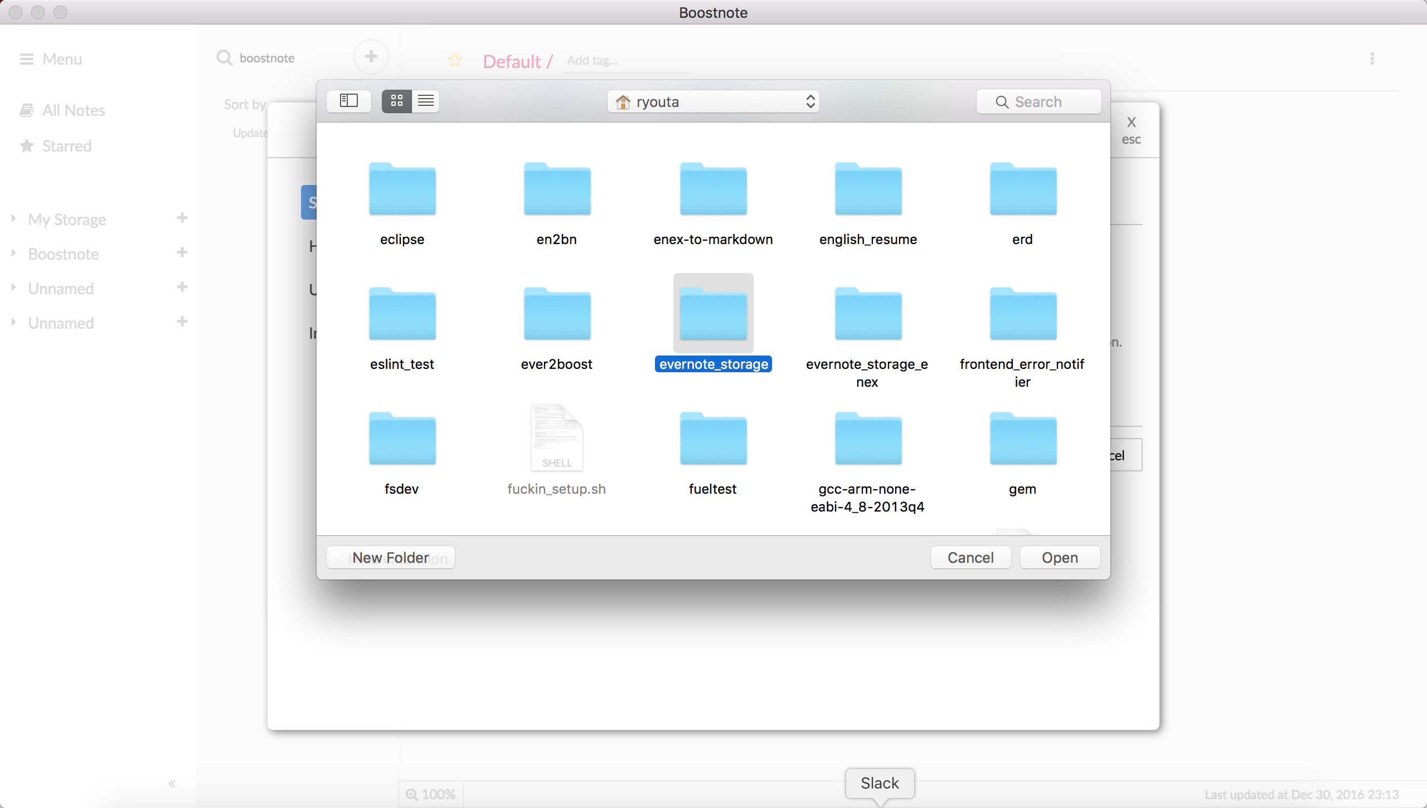Add folder to My Storage plus icon
The width and height of the screenshot is (1427, 808).
[182, 218]
